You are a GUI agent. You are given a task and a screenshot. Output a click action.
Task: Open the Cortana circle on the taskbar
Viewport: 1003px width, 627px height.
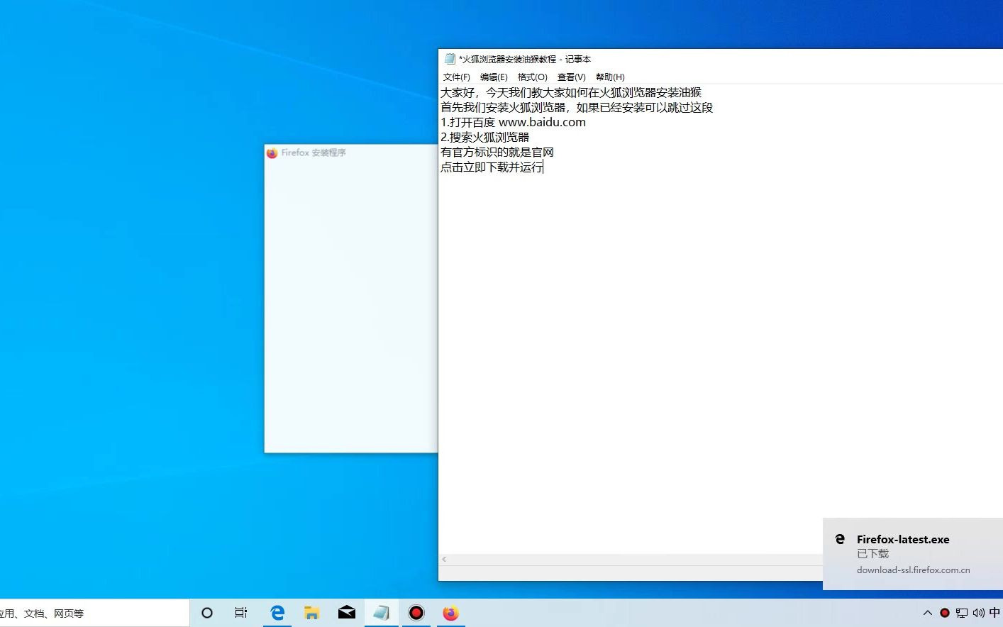207,613
